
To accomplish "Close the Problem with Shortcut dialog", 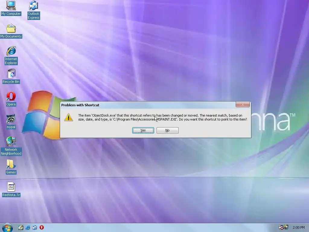I will (x=243, y=105).
